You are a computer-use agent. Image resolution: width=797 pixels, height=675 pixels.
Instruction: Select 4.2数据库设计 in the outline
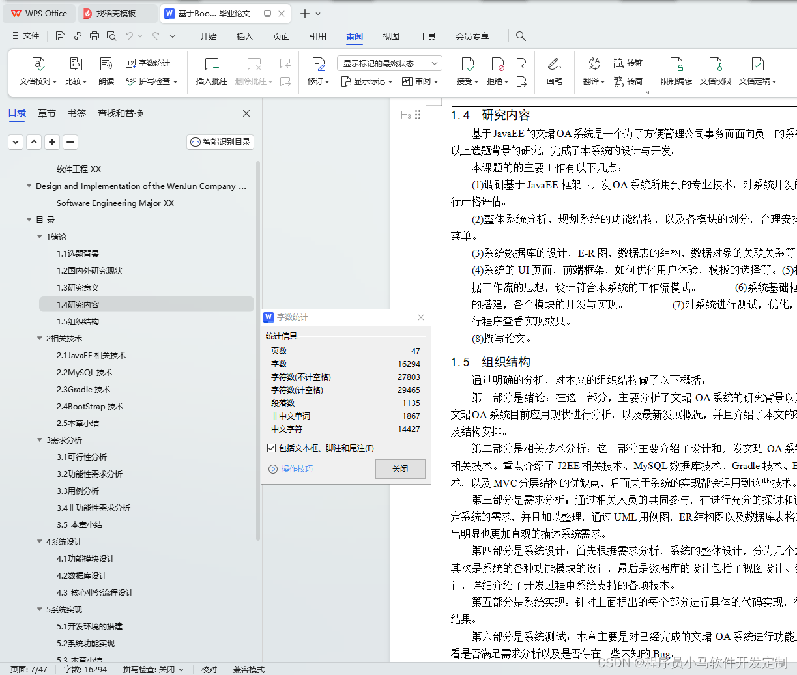click(x=83, y=575)
